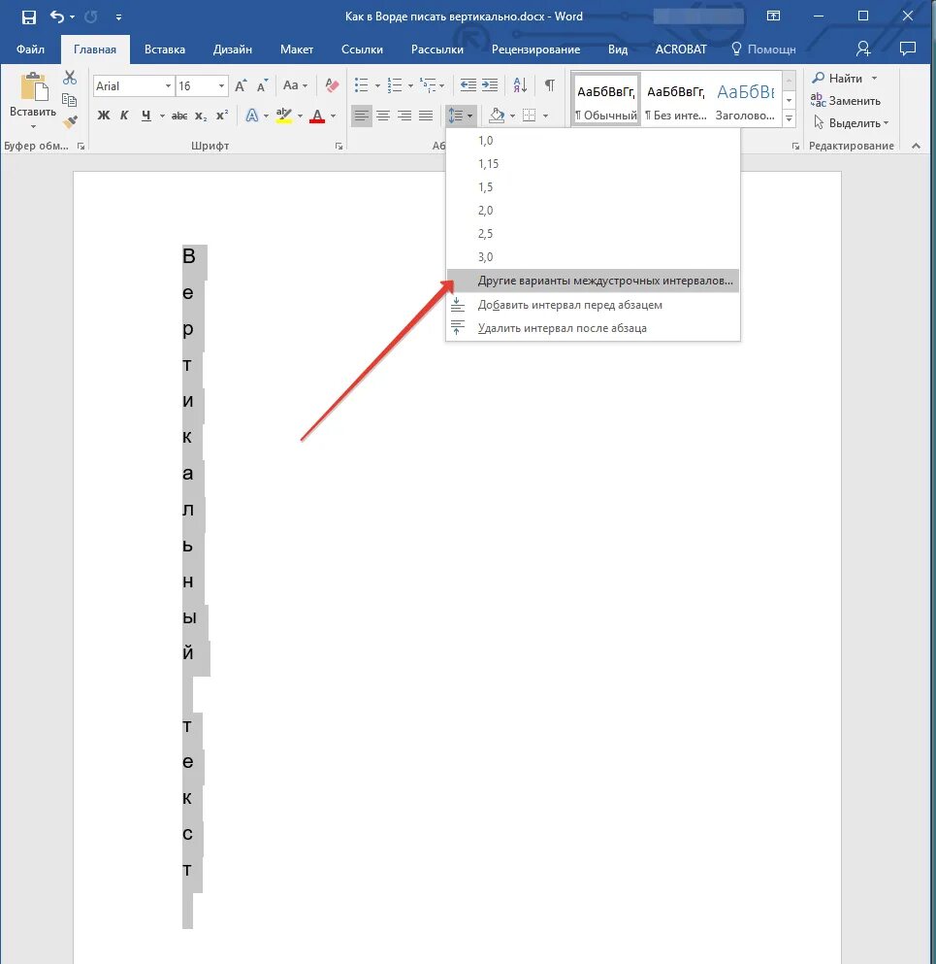Apply bulleted list
Viewport: 936px width, 964px height.
pos(362,85)
